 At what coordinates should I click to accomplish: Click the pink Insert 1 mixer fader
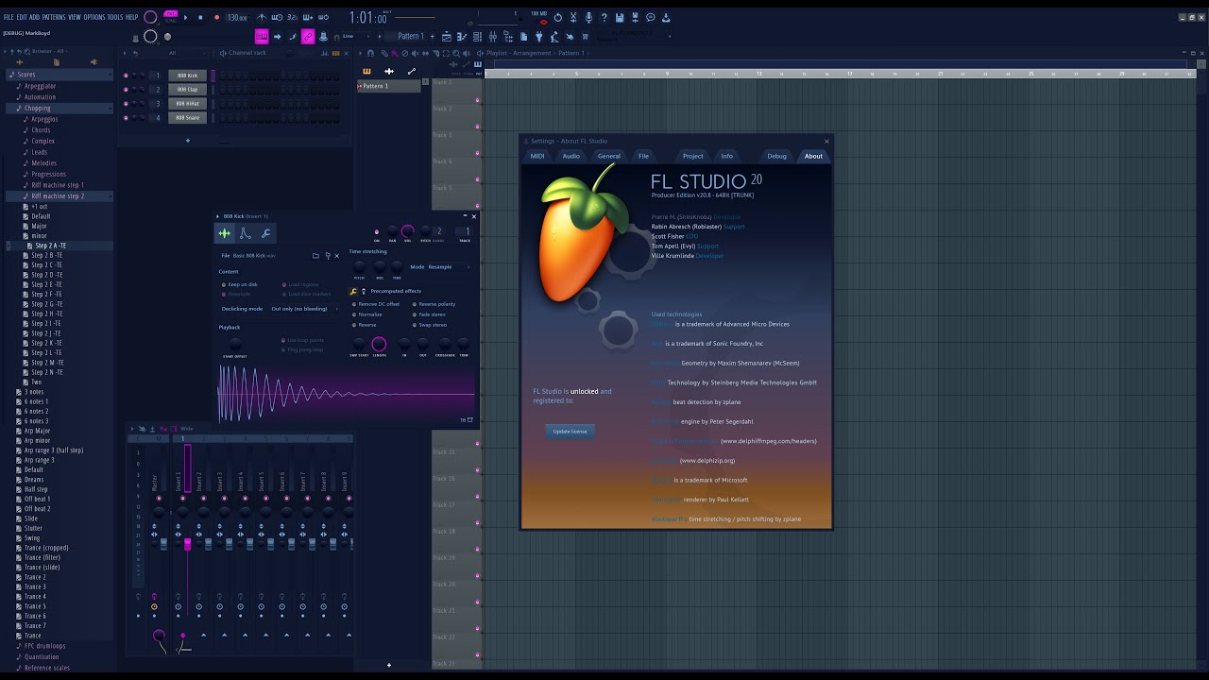tap(187, 544)
